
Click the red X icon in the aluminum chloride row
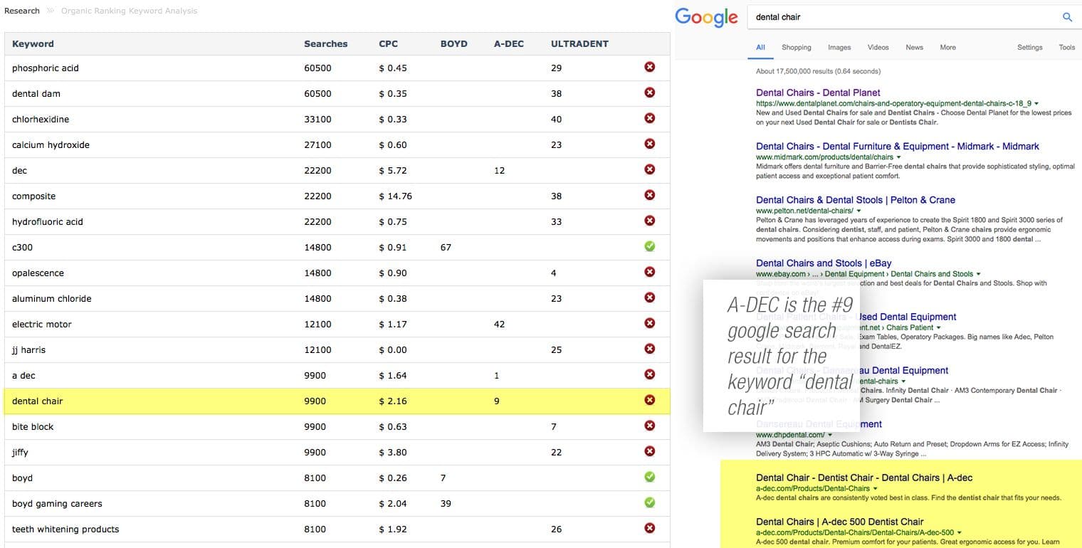[x=649, y=297]
